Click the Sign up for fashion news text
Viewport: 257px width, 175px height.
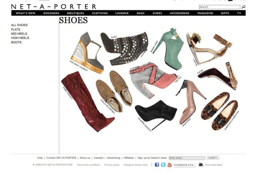coord(152,158)
